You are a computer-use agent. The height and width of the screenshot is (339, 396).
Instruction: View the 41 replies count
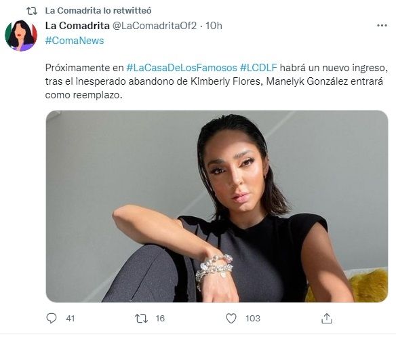pyautogui.click(x=71, y=318)
